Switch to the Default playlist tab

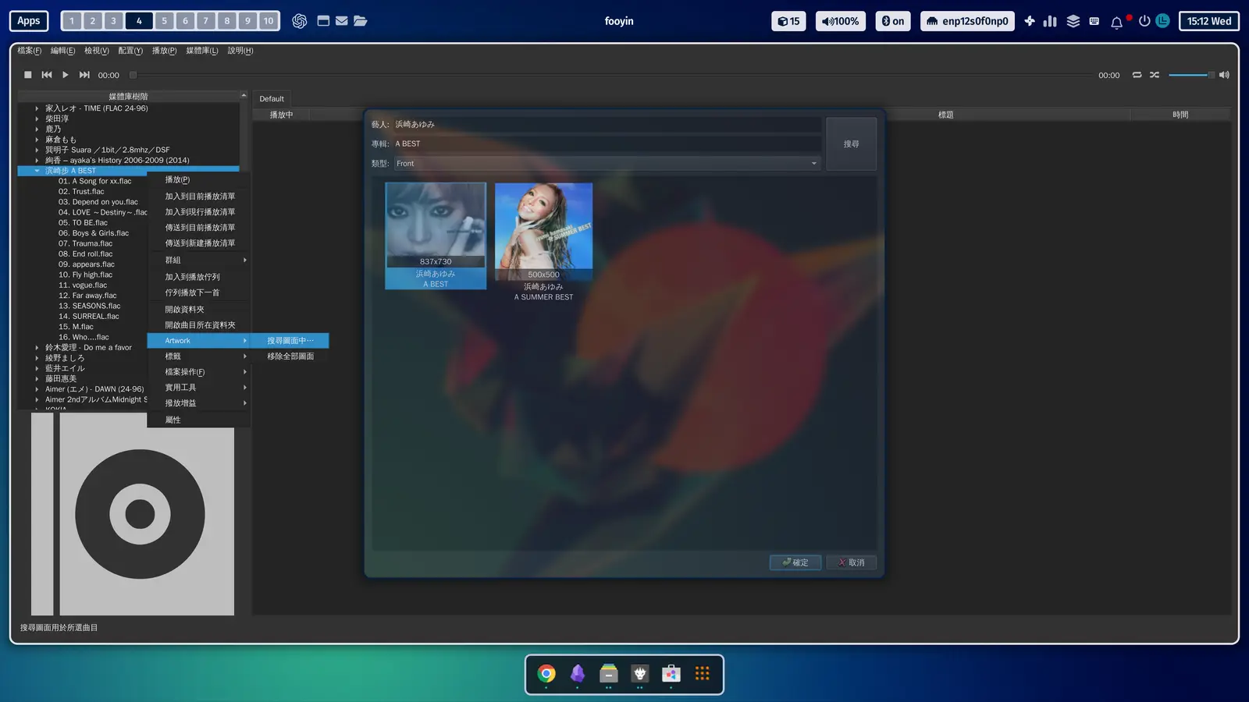tap(272, 99)
